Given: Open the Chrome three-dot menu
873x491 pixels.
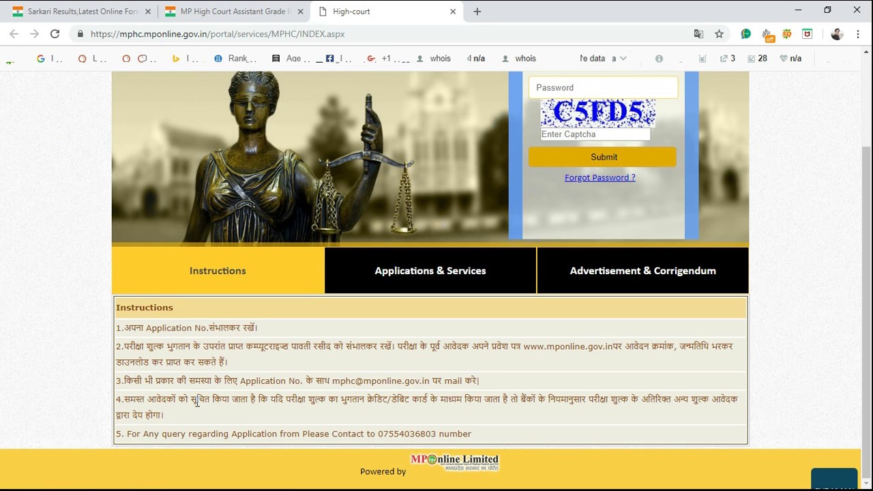Looking at the screenshot, I should (x=858, y=34).
